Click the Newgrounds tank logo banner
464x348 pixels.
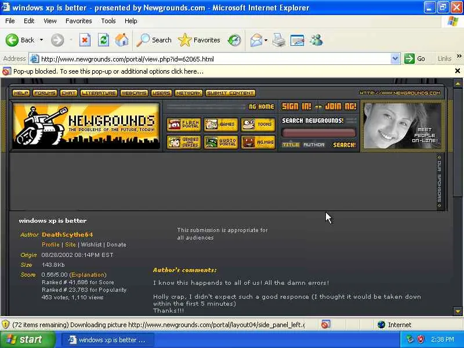click(x=86, y=126)
